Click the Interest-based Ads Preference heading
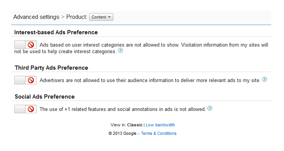The image size is (284, 151). pyautogui.click(x=56, y=32)
